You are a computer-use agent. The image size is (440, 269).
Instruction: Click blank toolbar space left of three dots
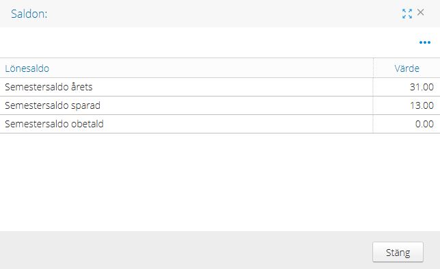(x=208, y=42)
